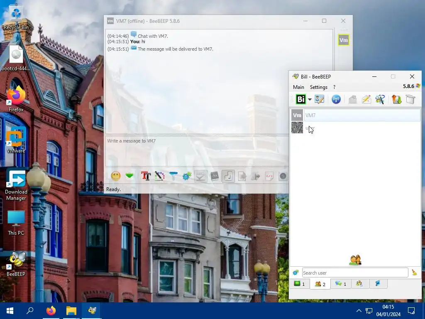
Task: Focus the Write a message to VM7 field
Action: pyautogui.click(x=197, y=151)
